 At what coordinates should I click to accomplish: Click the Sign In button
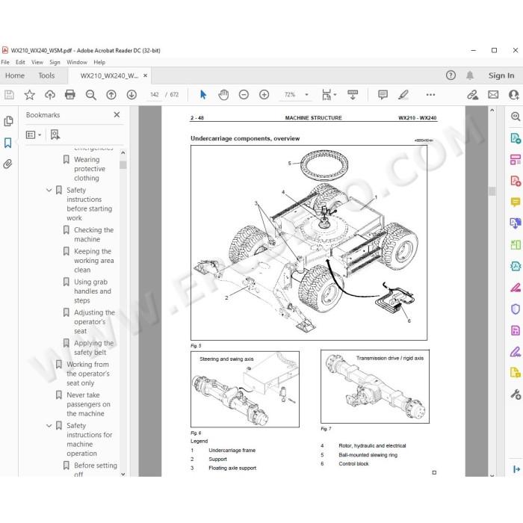[x=501, y=75]
